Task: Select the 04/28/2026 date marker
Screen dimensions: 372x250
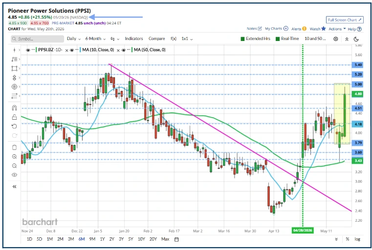Action: pyautogui.click(x=303, y=230)
